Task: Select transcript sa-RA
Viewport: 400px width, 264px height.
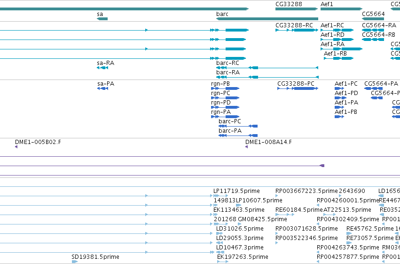Action: [102, 68]
